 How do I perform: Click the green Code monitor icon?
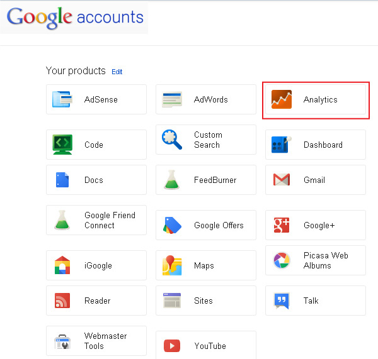(x=62, y=145)
